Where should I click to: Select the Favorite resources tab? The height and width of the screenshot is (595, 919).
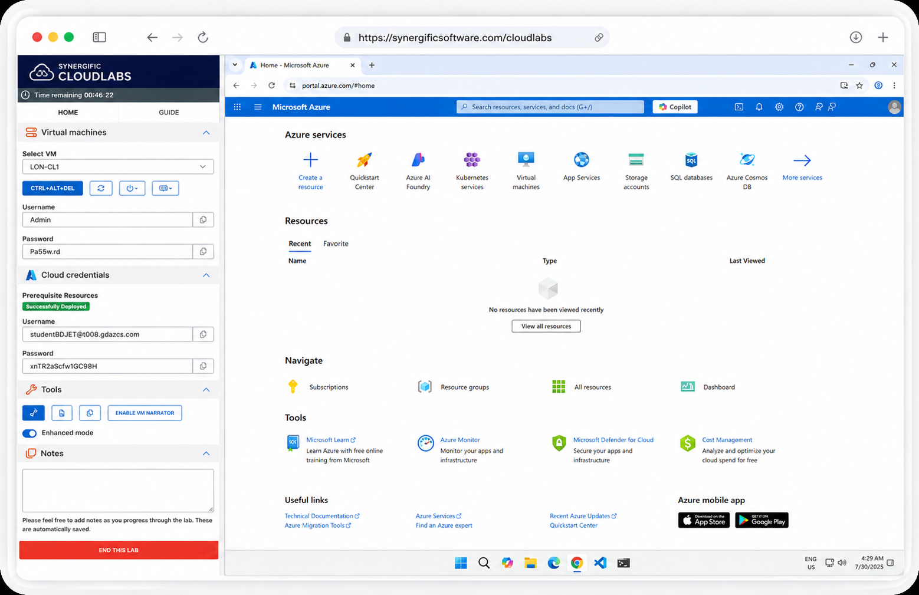(336, 244)
